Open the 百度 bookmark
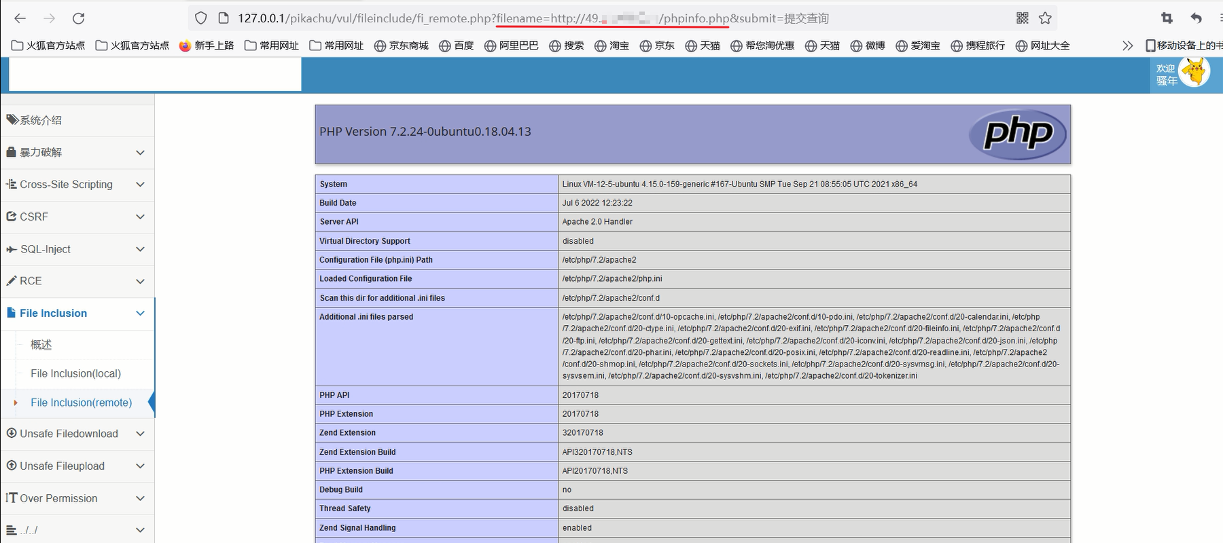 (457, 45)
